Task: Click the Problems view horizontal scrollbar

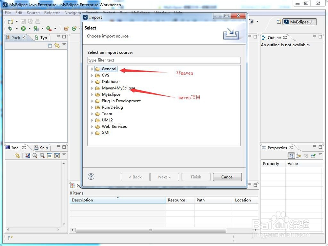Action: [151, 230]
